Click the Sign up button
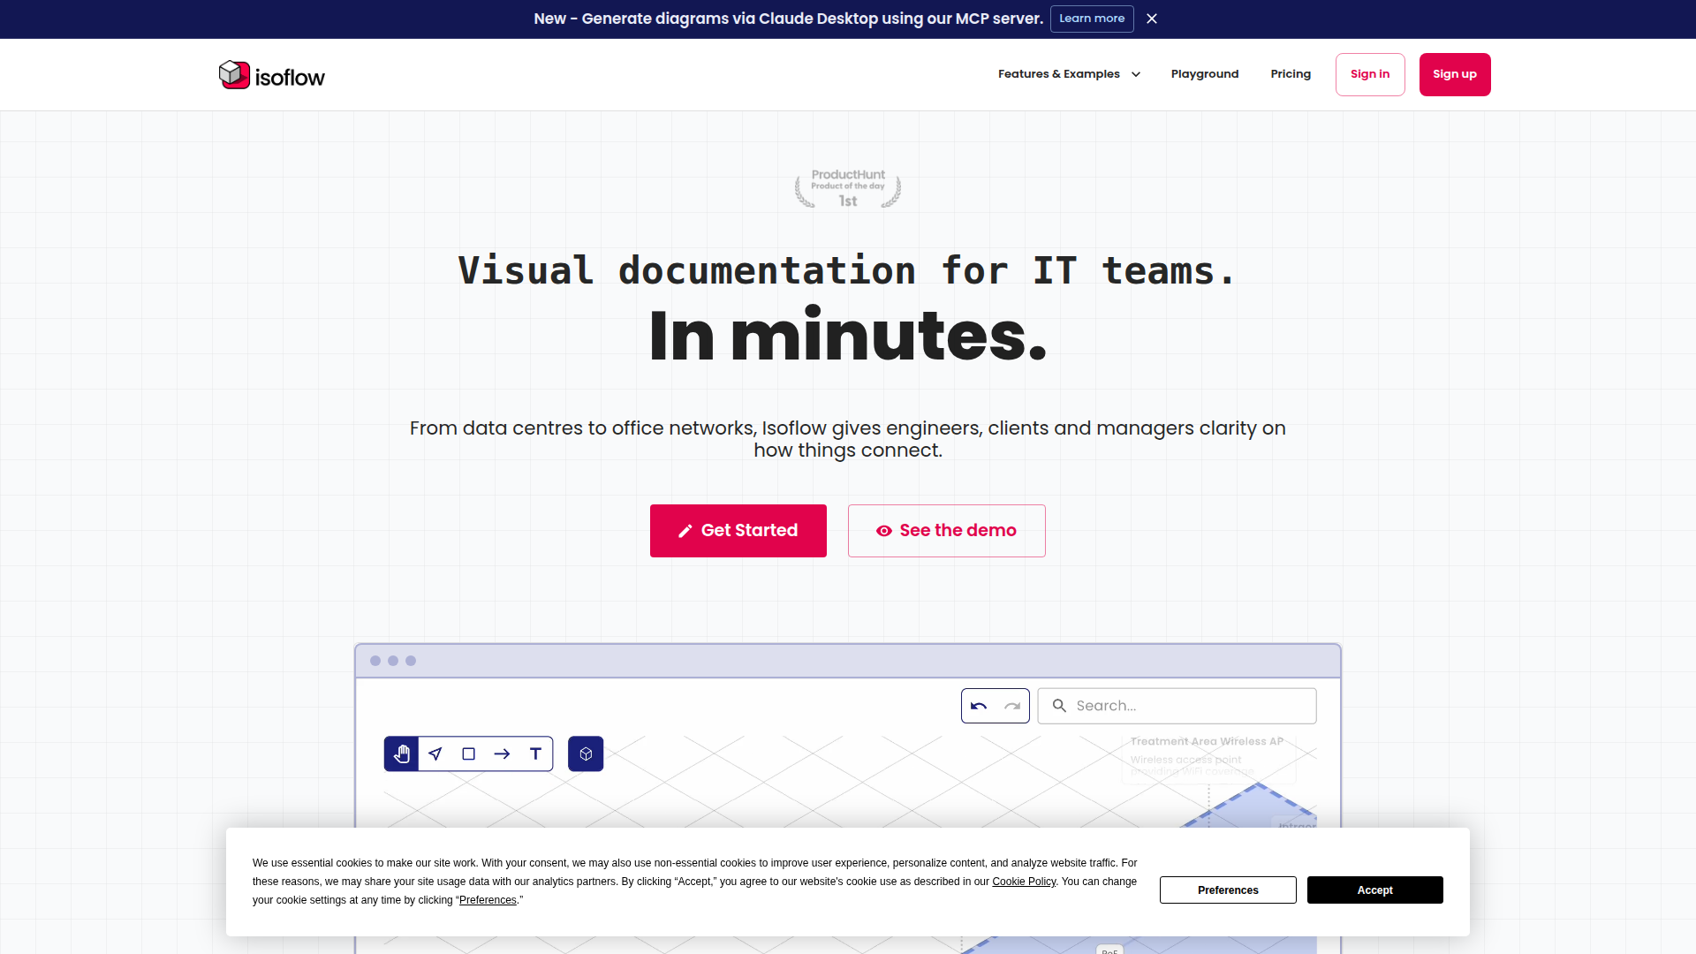Image resolution: width=1696 pixels, height=954 pixels. (1455, 74)
